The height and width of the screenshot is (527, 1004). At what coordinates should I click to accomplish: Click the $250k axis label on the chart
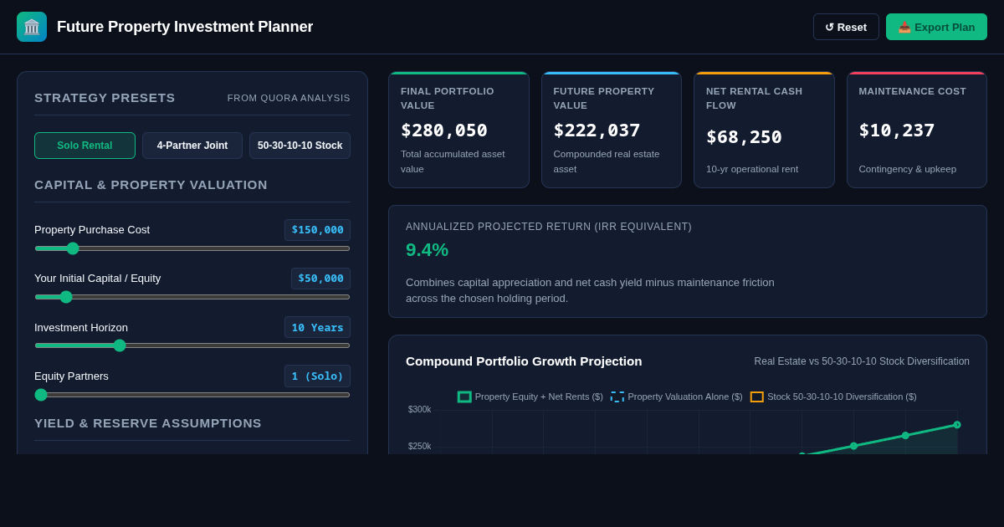tap(420, 447)
